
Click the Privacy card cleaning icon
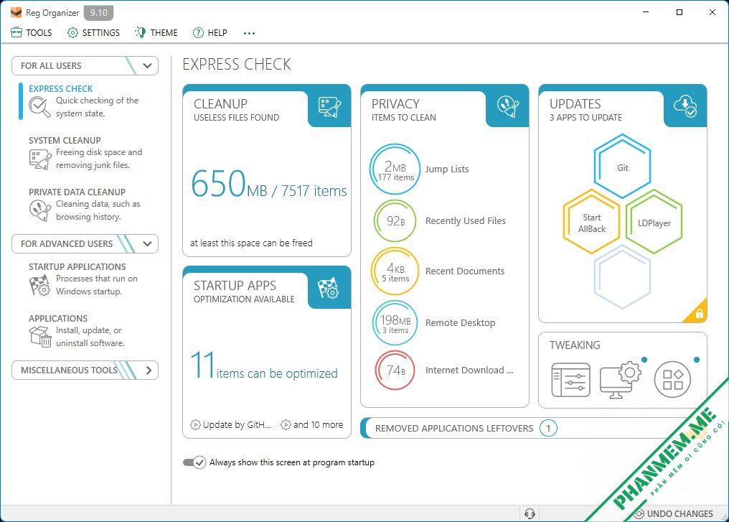508,106
